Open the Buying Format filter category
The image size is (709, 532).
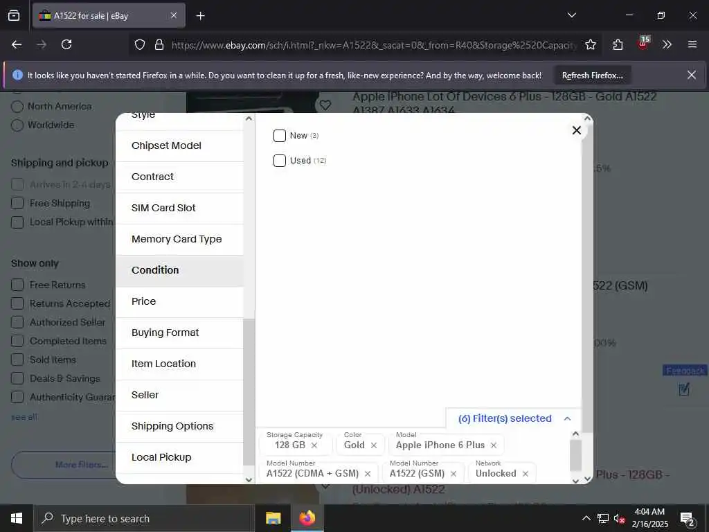179,333
